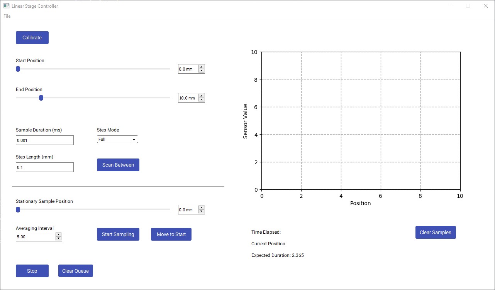Open the File menu

7,16
